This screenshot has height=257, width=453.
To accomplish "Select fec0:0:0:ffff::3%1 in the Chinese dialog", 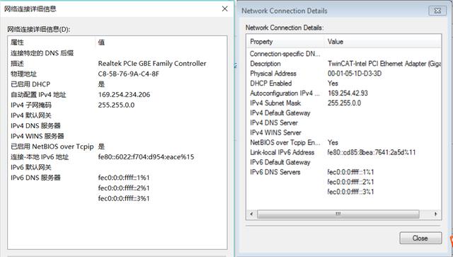I will [124, 199].
